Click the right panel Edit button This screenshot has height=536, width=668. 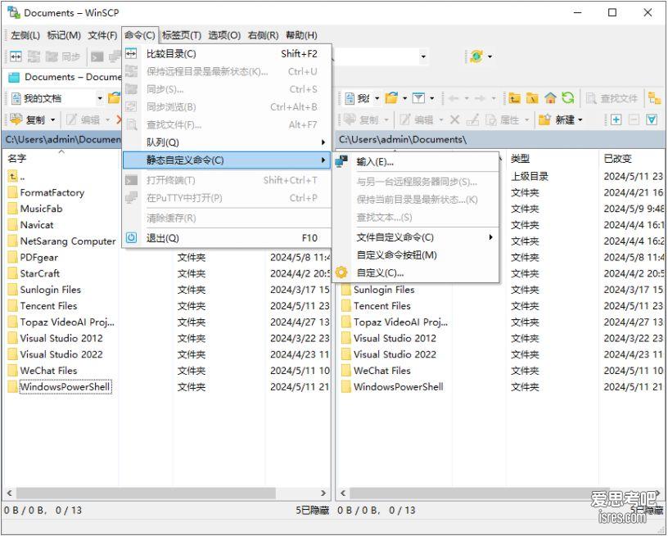[x=417, y=120]
